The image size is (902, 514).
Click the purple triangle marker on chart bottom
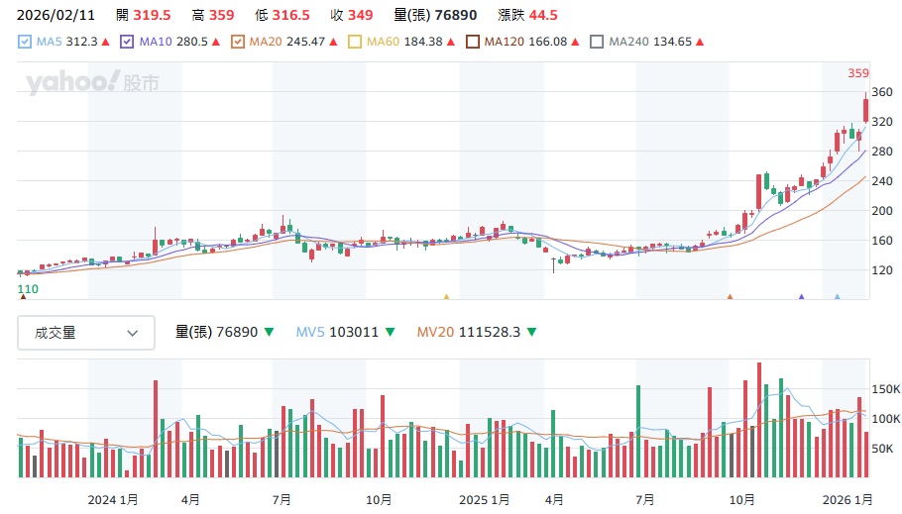[x=801, y=296]
